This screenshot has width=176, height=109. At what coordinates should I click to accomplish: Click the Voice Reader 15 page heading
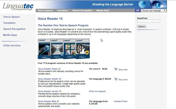(50, 19)
